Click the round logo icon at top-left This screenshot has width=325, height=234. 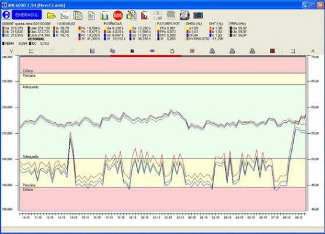6,15
